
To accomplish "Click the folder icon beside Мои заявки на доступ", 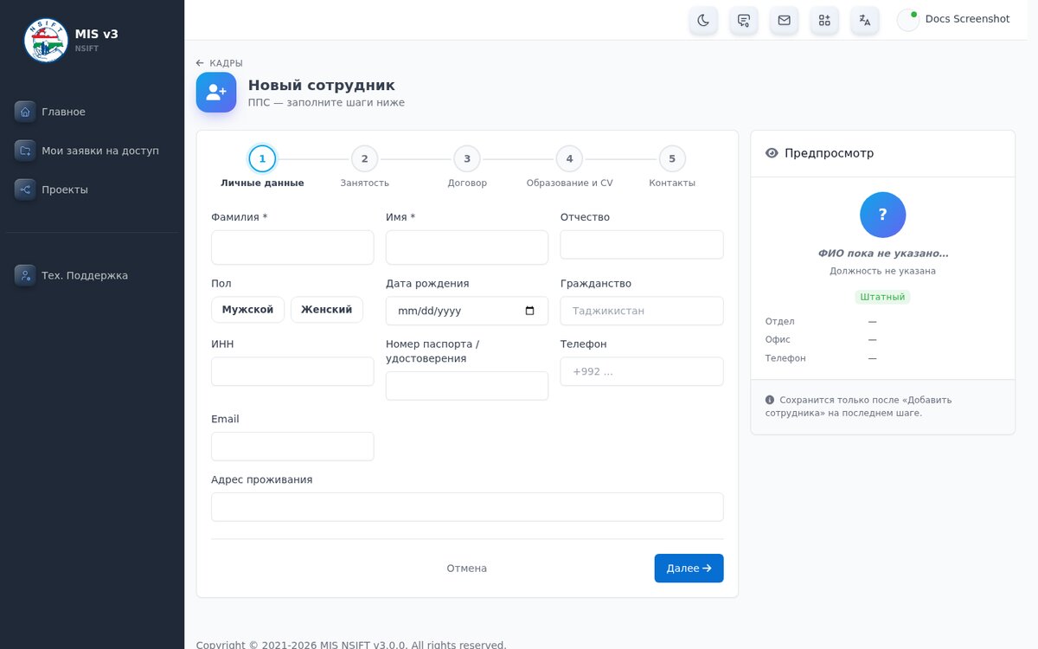I will click(x=25, y=151).
